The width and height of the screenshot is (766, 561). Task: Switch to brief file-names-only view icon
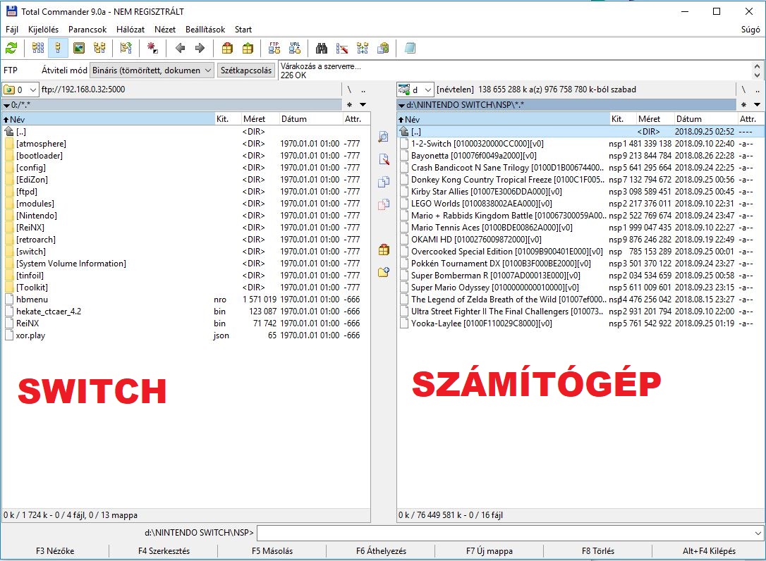click(x=37, y=48)
